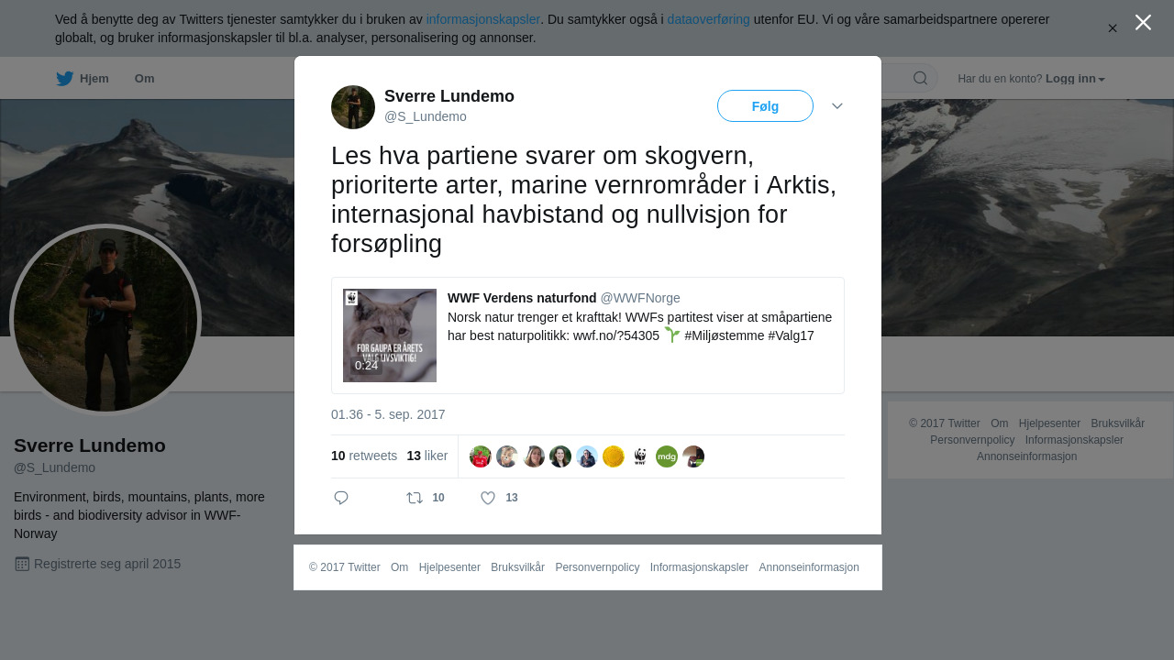1174x660 pixels.
Task: Open the Logg inn dropdown
Action: [1075, 79]
